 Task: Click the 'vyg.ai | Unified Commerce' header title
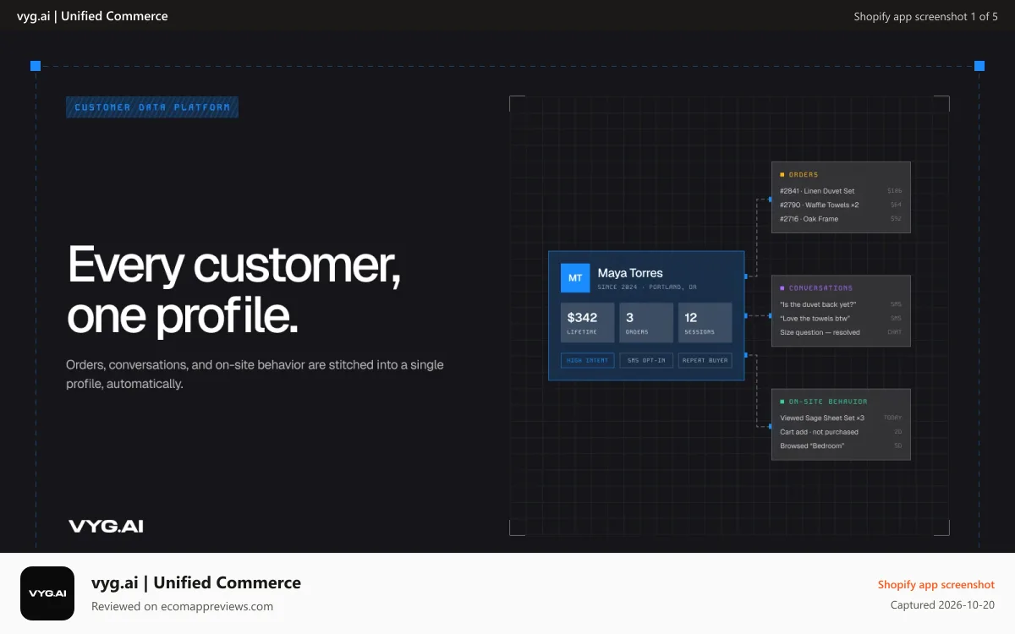coord(92,16)
